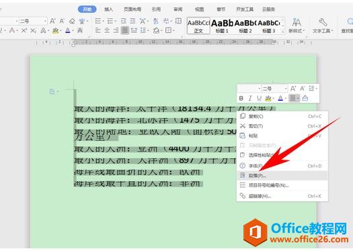Click the align right icon in ribbon
The width and height of the screenshot is (353, 251).
[116, 30]
